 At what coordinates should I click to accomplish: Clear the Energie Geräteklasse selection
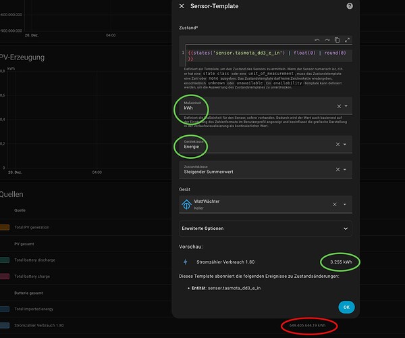pos(337,144)
